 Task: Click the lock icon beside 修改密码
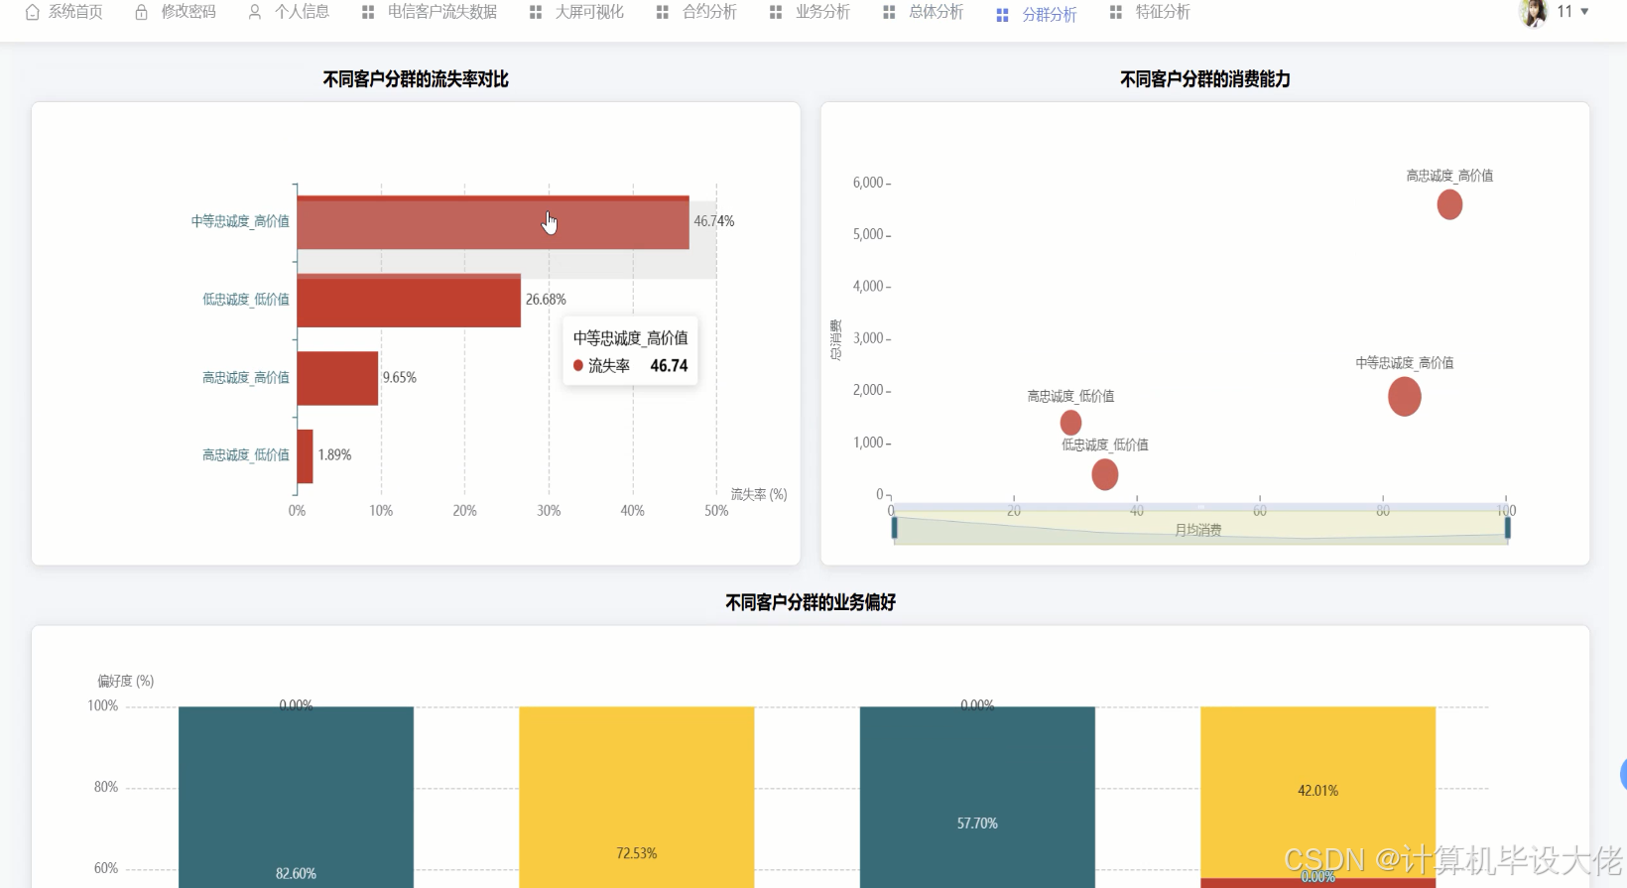(142, 12)
